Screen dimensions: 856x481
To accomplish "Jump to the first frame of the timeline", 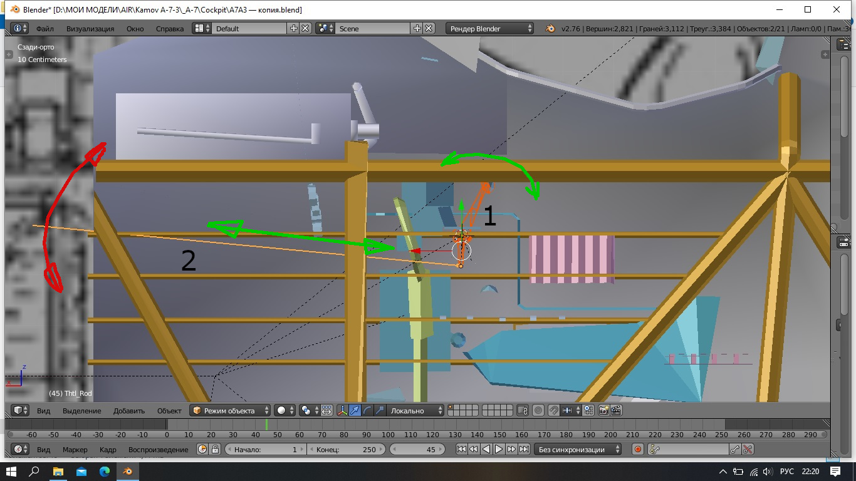I will [461, 449].
